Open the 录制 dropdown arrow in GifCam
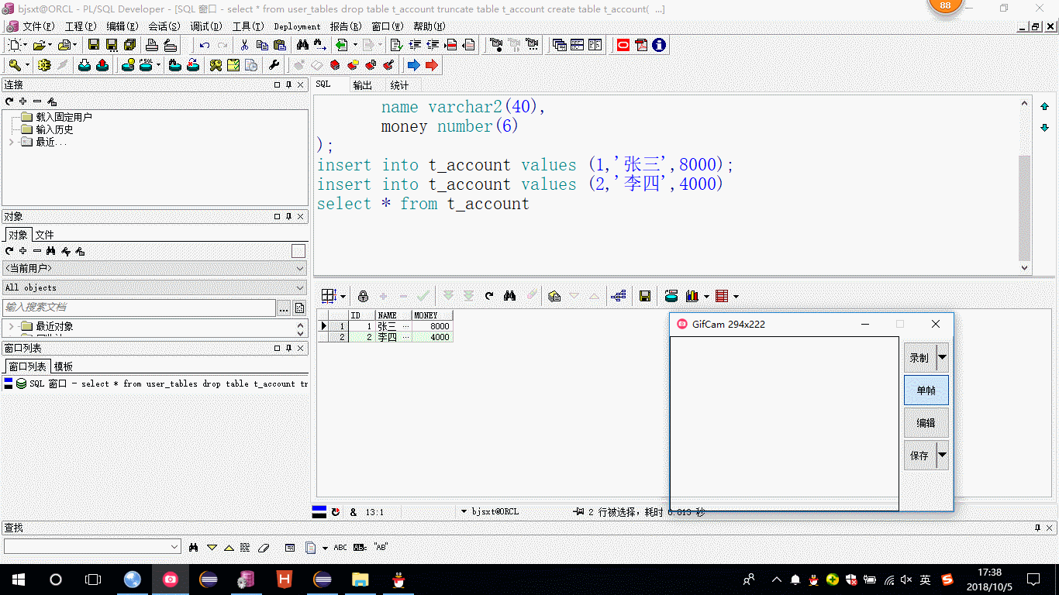Screen dimensions: 1059x595 coord(943,358)
